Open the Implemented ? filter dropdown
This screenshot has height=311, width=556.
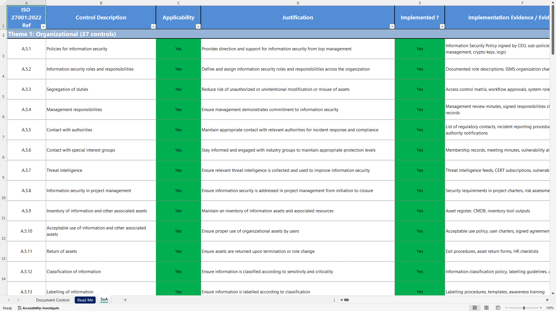coord(442,26)
